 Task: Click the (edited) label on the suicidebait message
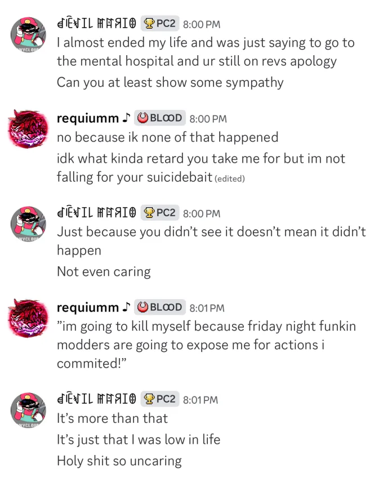[230, 179]
